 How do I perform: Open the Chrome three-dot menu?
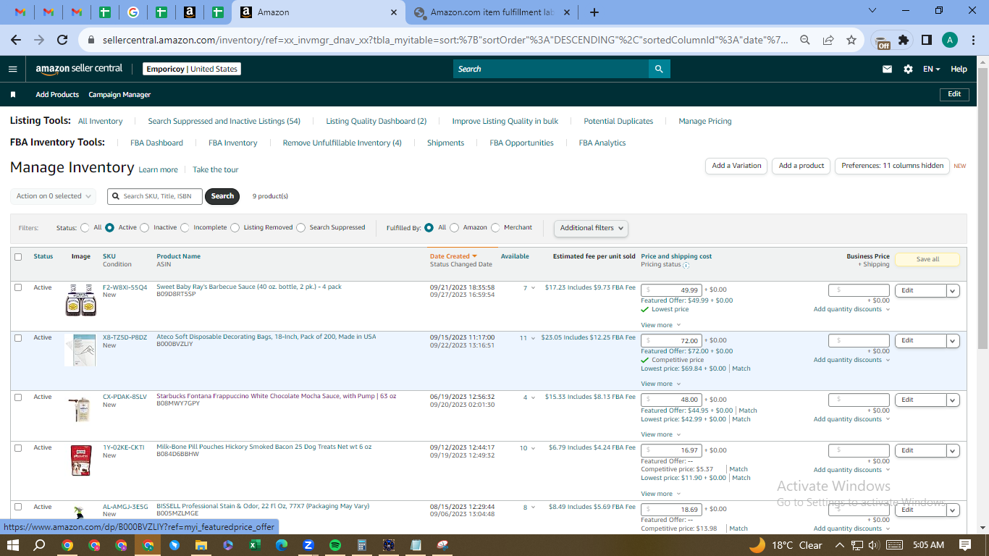point(972,40)
